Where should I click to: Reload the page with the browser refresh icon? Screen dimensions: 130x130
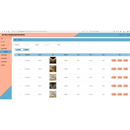pyautogui.click(x=2, y=31)
